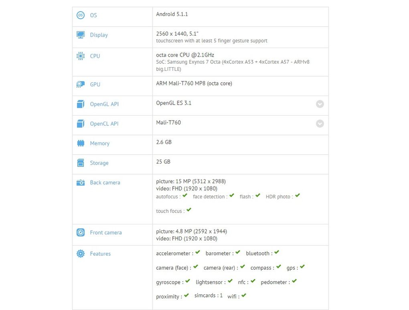Click the Front camera icon
This screenshot has width=409, height=310.
coord(80,232)
